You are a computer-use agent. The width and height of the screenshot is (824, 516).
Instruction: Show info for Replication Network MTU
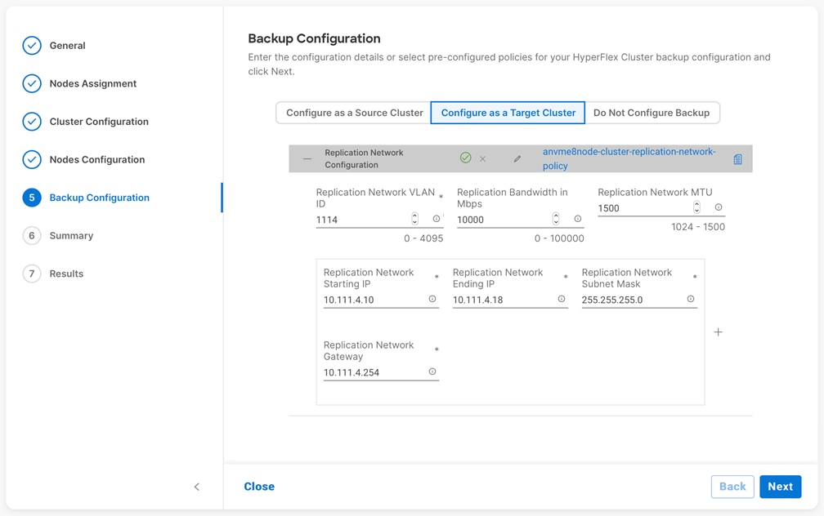[x=719, y=207]
